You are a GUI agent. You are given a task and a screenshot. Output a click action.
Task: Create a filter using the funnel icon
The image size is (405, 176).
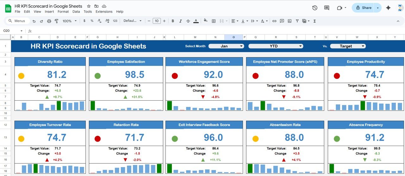(297, 21)
